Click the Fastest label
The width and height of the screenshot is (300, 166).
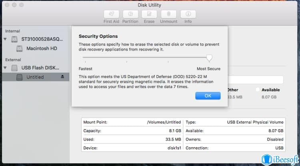[85, 69]
